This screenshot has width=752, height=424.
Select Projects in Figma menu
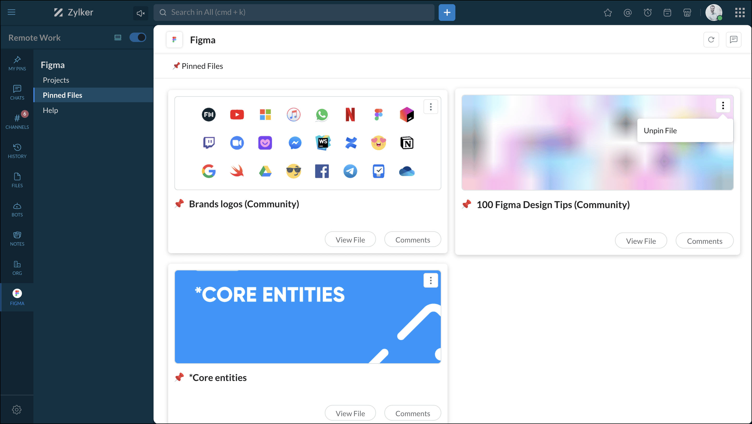tap(56, 80)
